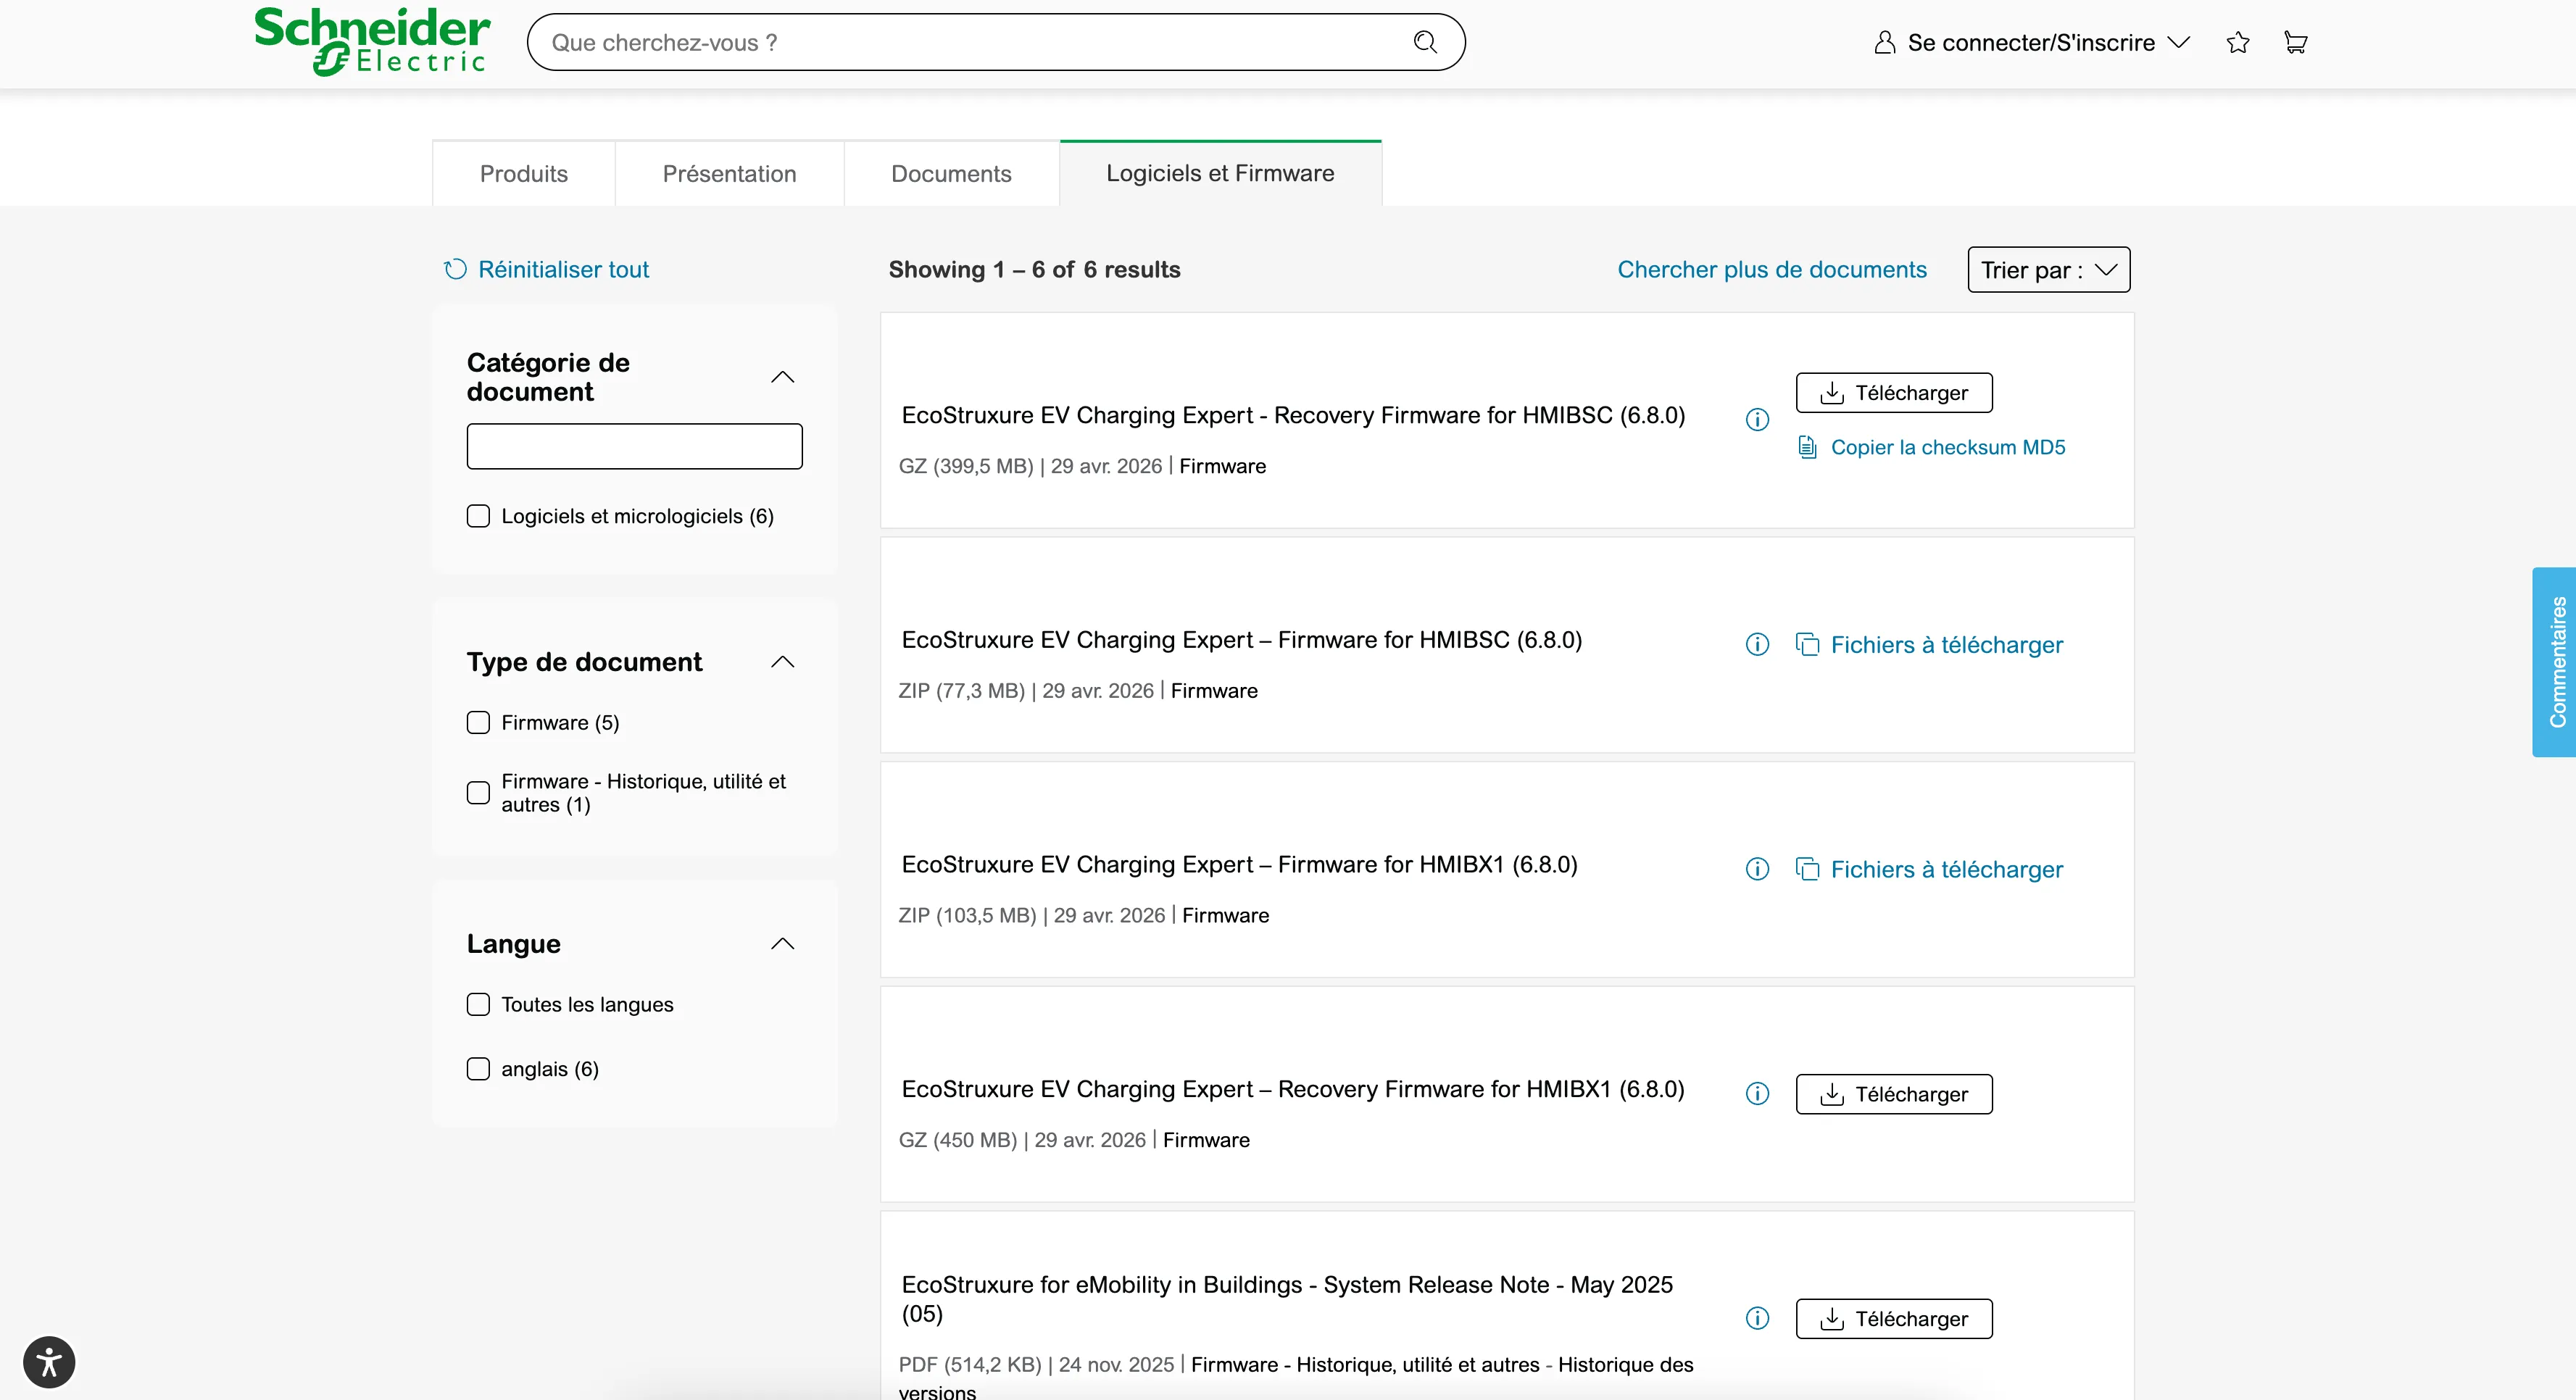This screenshot has width=2576, height=1400.
Task: Show info for Firmware for HMIBSC (6.8.0) ZIP
Action: [1757, 644]
